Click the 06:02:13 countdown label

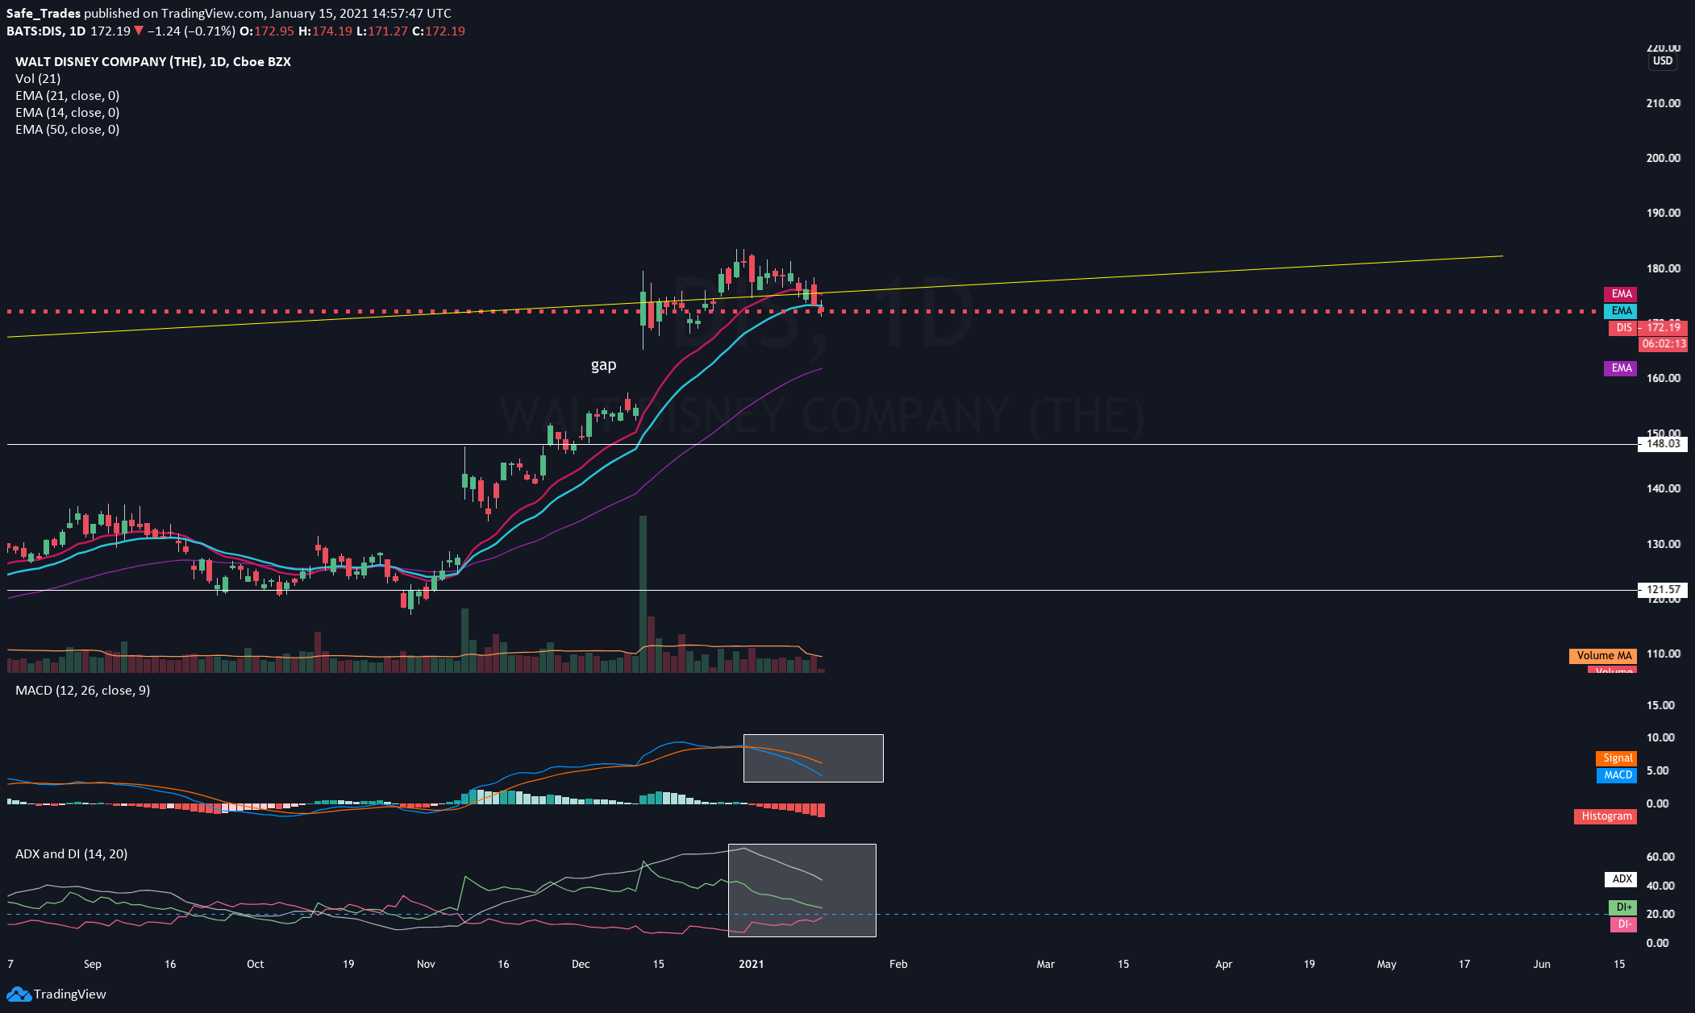1664,343
